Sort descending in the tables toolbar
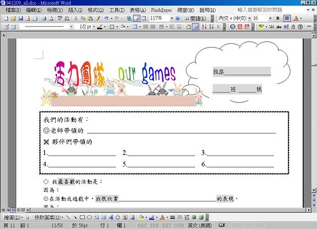317x230 pixels. (x=211, y=27)
